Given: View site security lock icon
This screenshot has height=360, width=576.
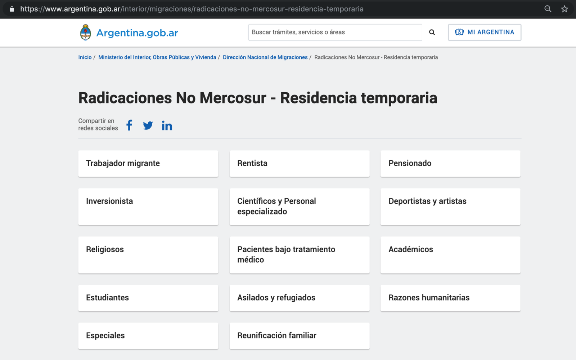Looking at the screenshot, I should click(x=12, y=9).
